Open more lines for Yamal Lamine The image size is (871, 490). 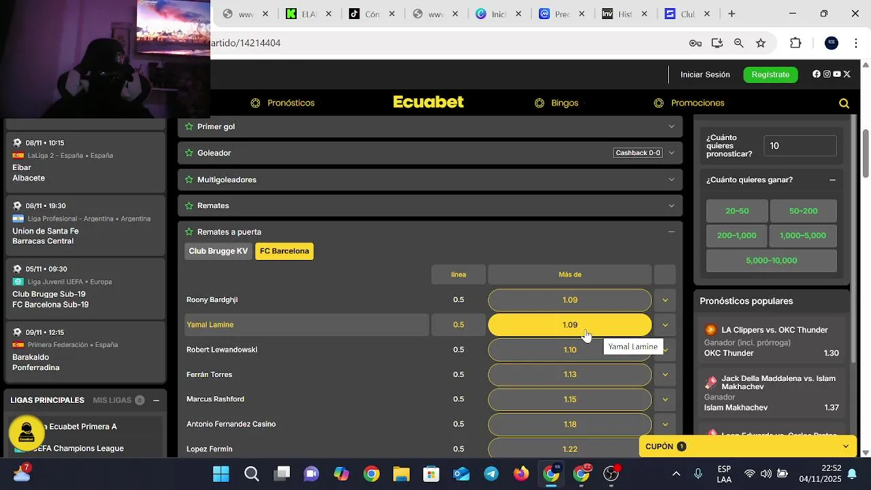[665, 325]
